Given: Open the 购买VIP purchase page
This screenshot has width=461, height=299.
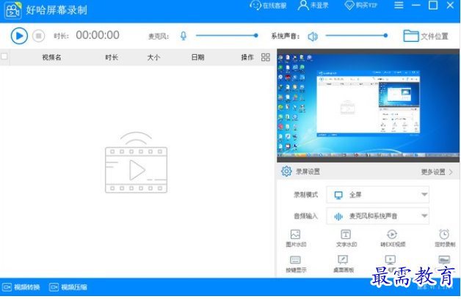Looking at the screenshot, I should (360, 5).
